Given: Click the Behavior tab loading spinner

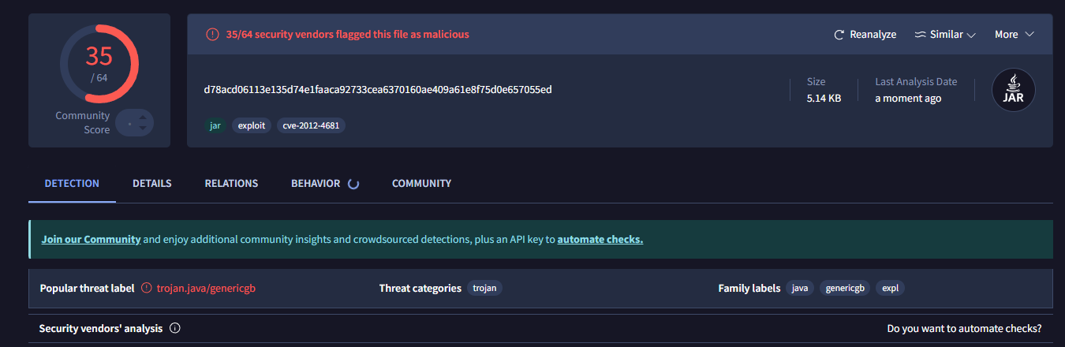Looking at the screenshot, I should click(353, 184).
